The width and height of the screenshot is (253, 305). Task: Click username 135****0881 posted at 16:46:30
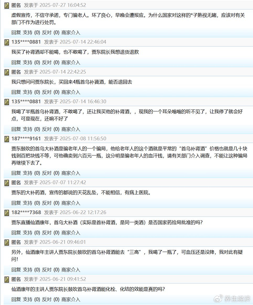click(26, 101)
